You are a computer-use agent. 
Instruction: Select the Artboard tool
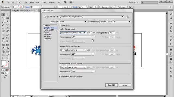(3, 55)
